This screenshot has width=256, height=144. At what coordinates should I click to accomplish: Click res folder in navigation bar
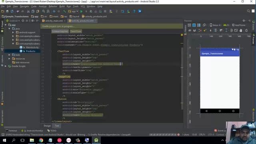(x=64, y=16)
